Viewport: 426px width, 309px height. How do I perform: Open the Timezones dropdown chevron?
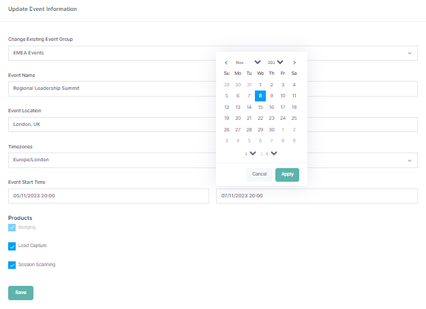[x=409, y=161]
